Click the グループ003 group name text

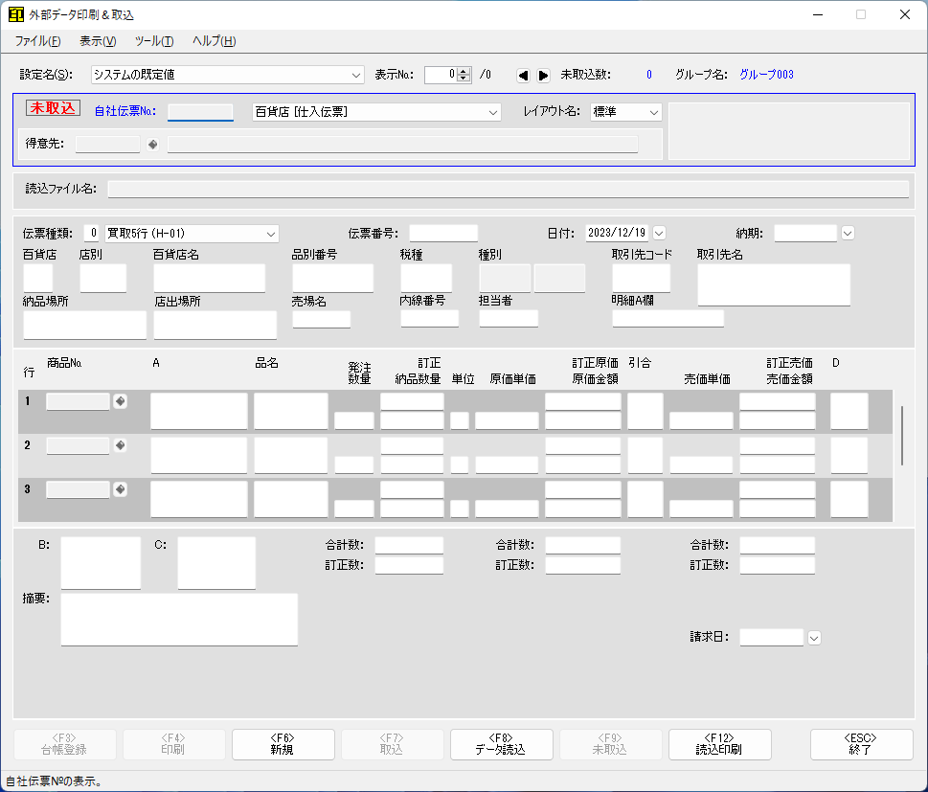pos(766,75)
